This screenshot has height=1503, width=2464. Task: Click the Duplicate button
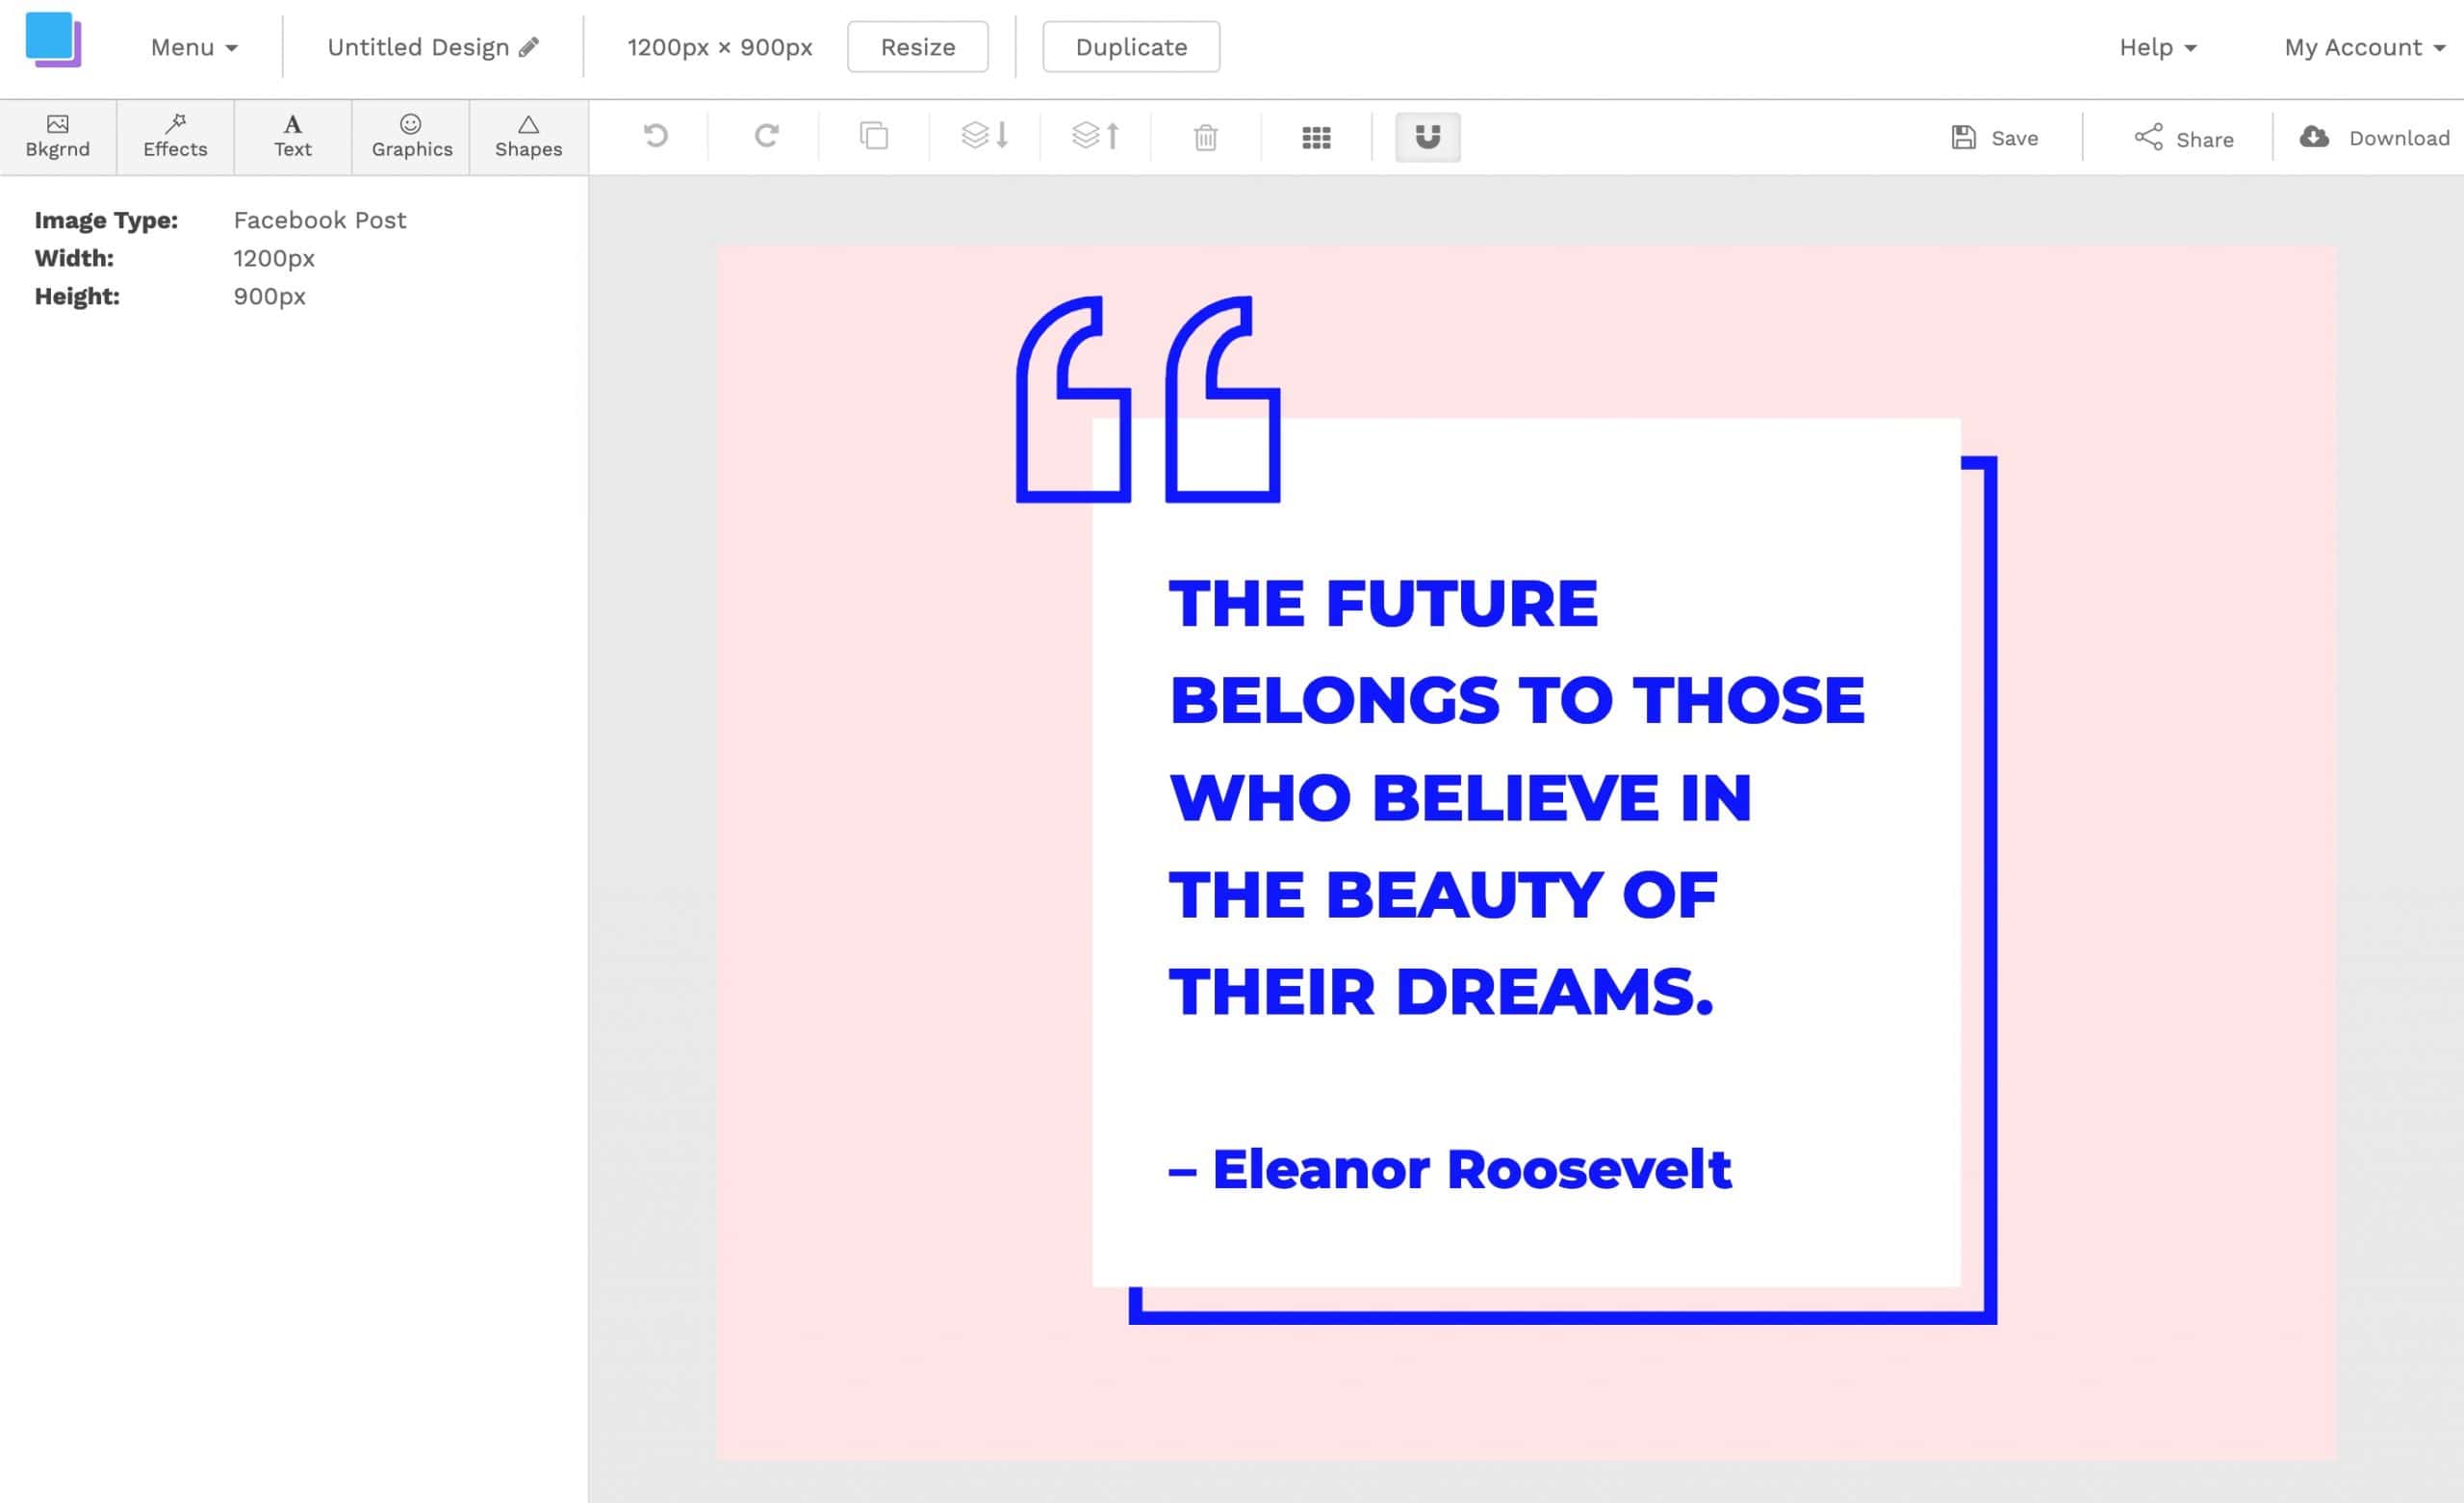point(1130,47)
